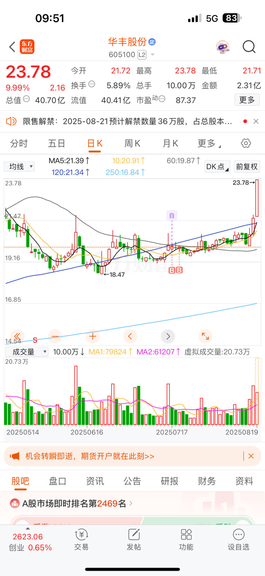The width and height of the screenshot is (265, 576).
Task: Open 均线 indicator dropdown
Action: click(19, 167)
